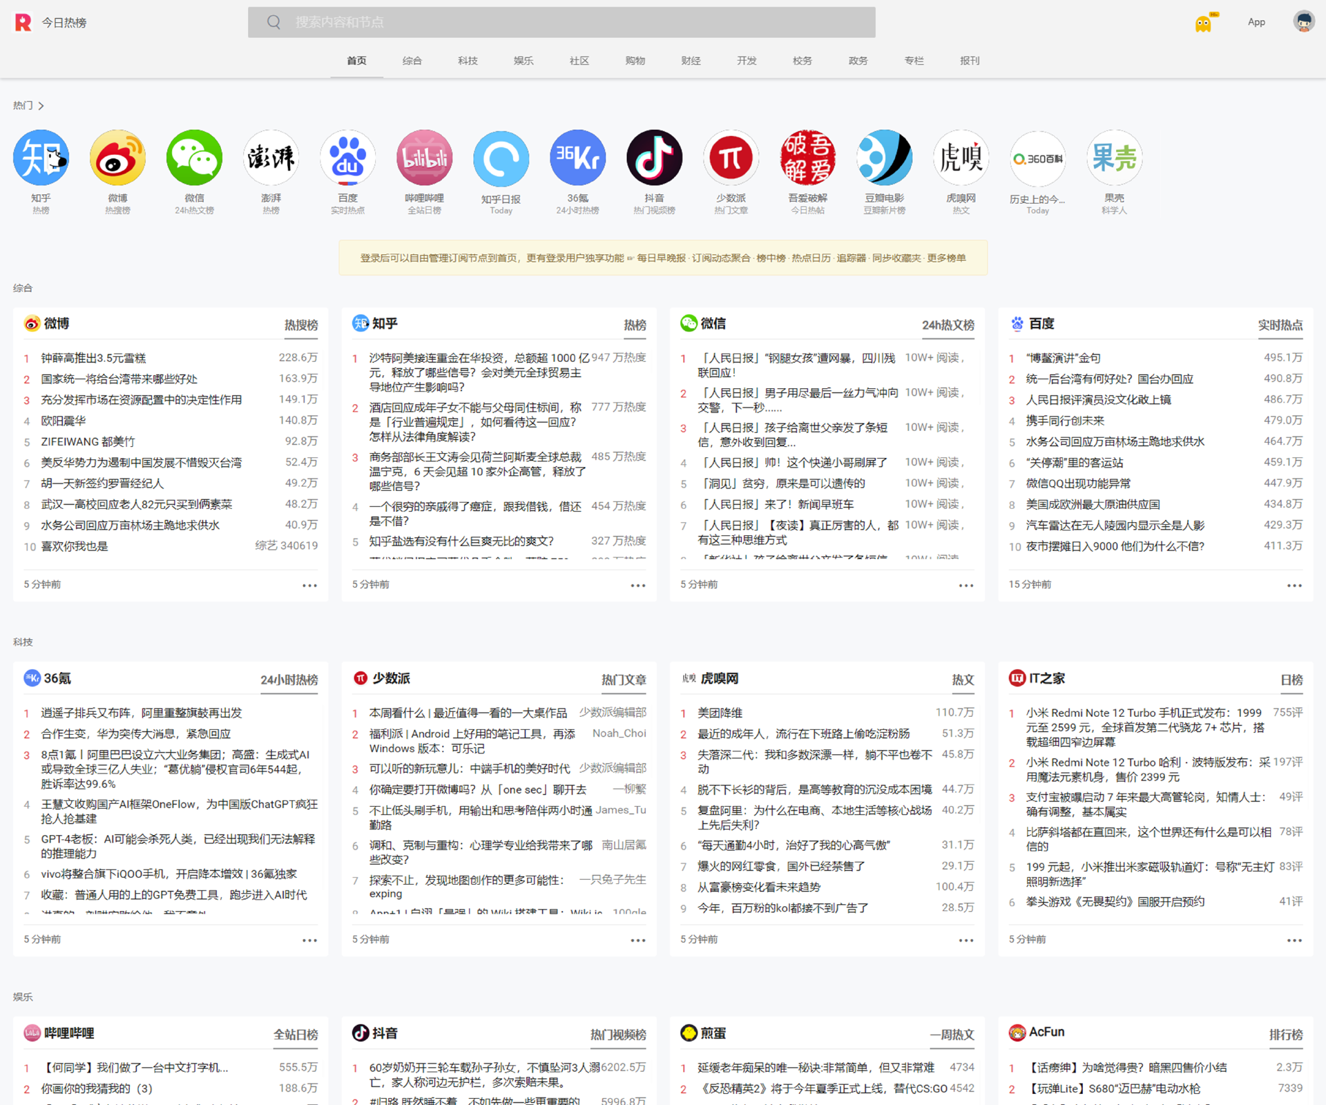Click the Douyin 抖音 trending videos icon

click(x=654, y=158)
